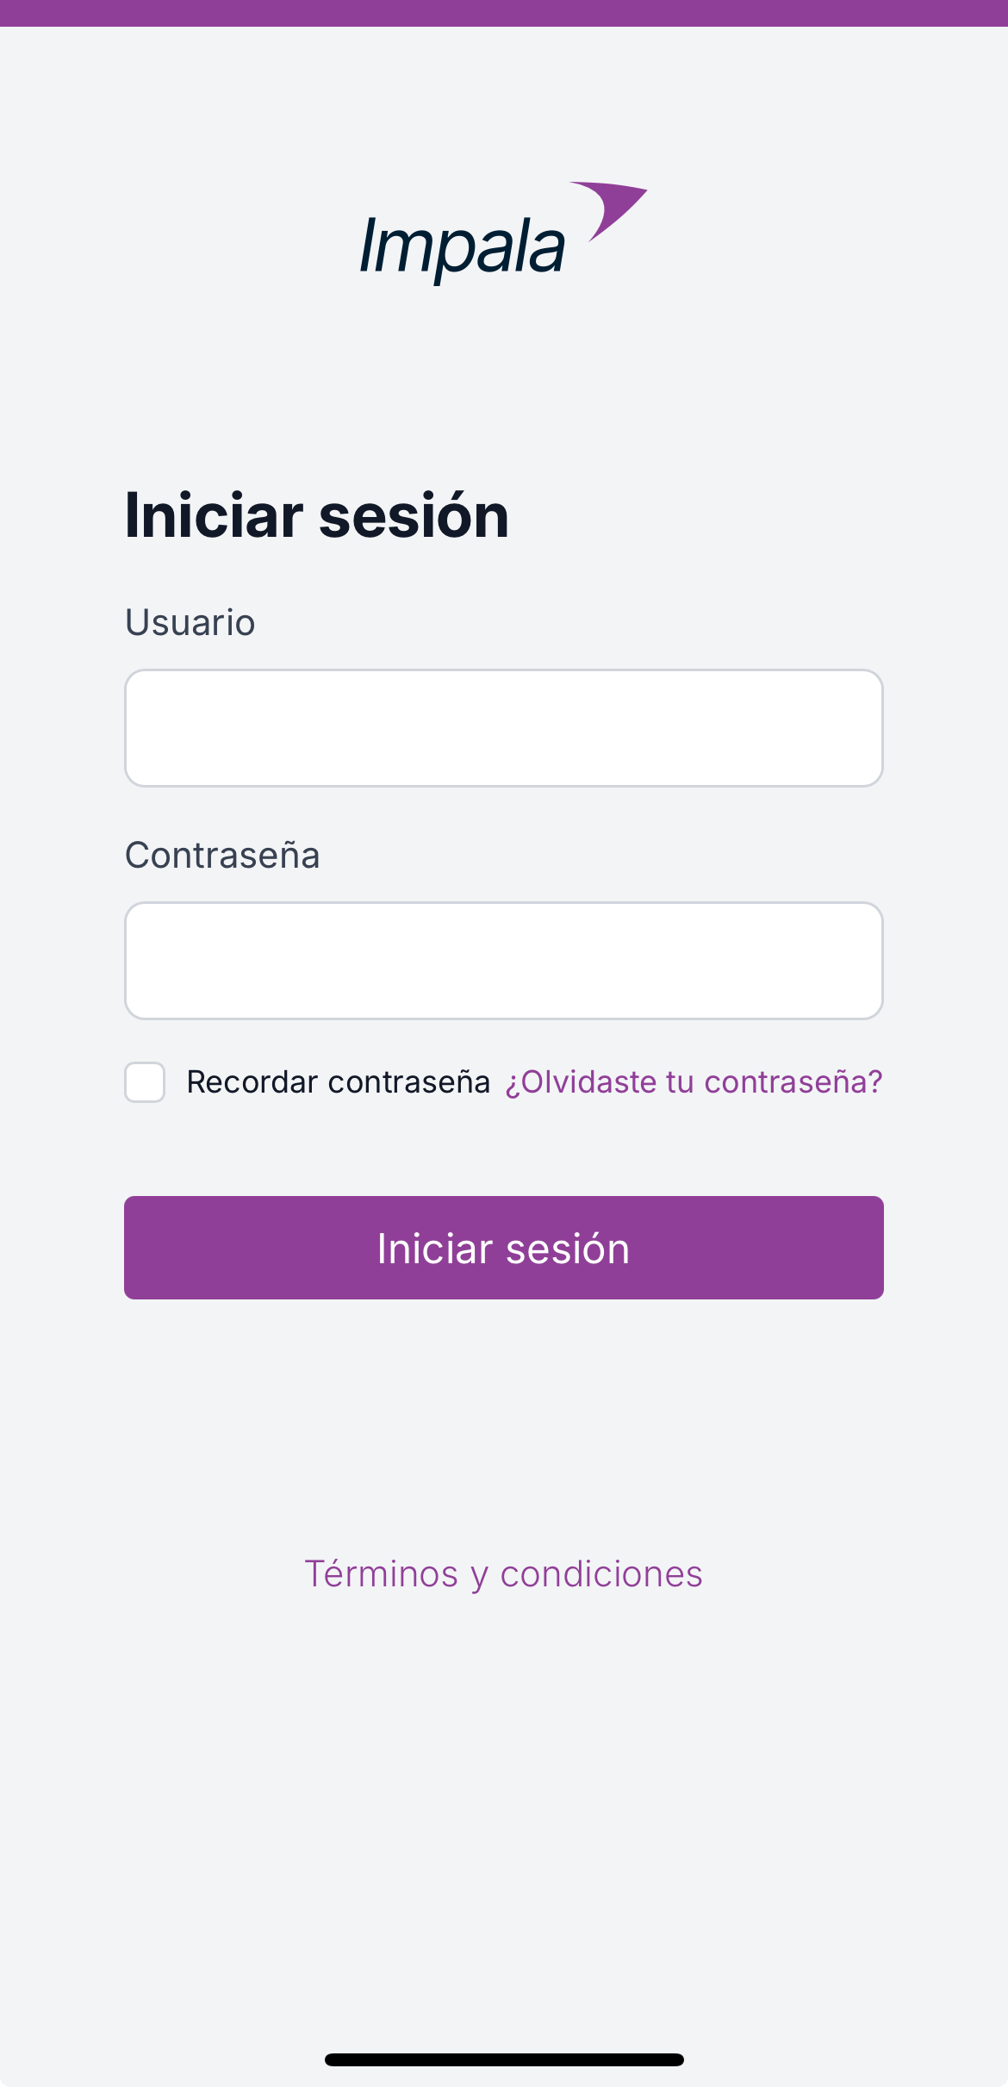1008x2087 pixels.
Task: Select the password text box under Contraseña
Action: (x=504, y=961)
